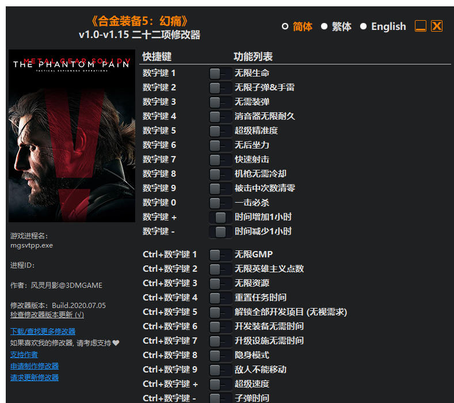This screenshot has width=454, height=403.
Task: Click 修改器版本 Build.2020.07.05 text
Action: tap(58, 305)
